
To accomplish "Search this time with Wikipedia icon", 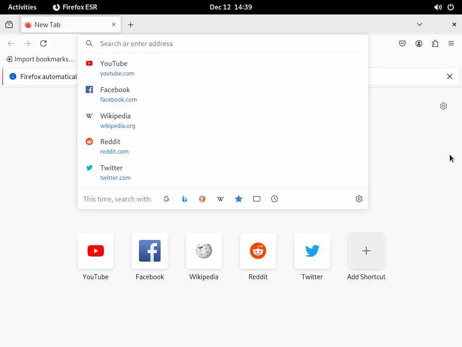I will pyautogui.click(x=220, y=199).
